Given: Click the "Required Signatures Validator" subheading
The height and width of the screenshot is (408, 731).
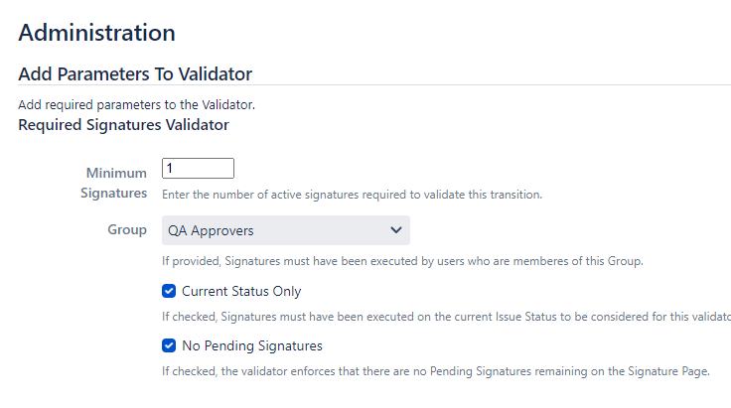Looking at the screenshot, I should coord(124,125).
